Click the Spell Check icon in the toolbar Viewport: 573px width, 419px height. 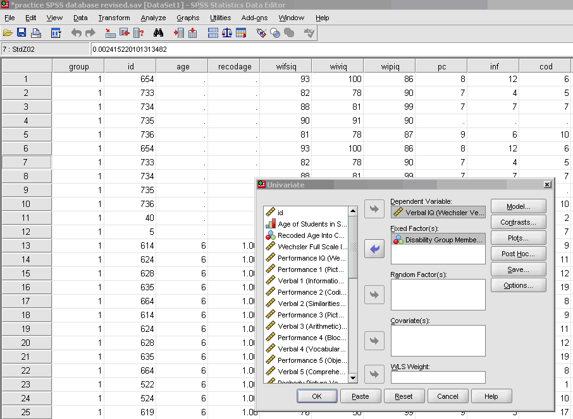[x=309, y=33]
